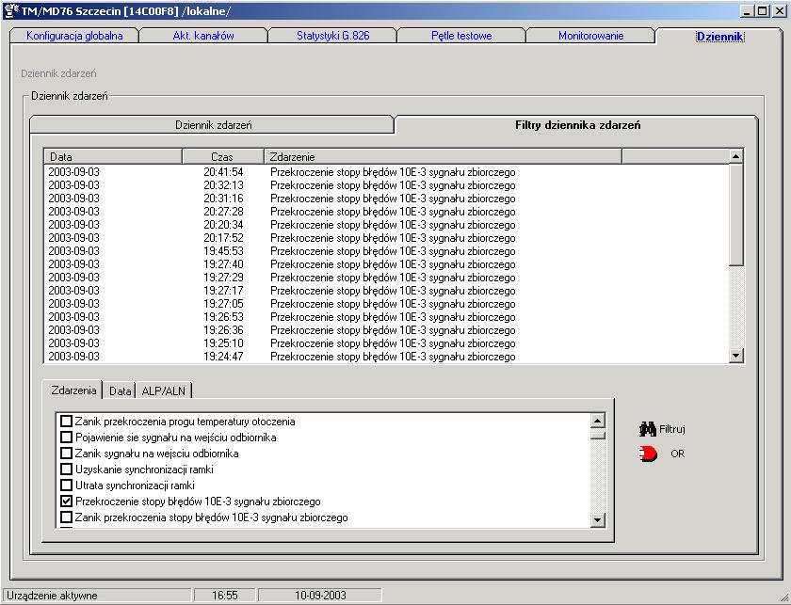Image resolution: width=791 pixels, height=605 pixels.
Task: Select log entry at 19:26:36
Action: click(x=386, y=329)
